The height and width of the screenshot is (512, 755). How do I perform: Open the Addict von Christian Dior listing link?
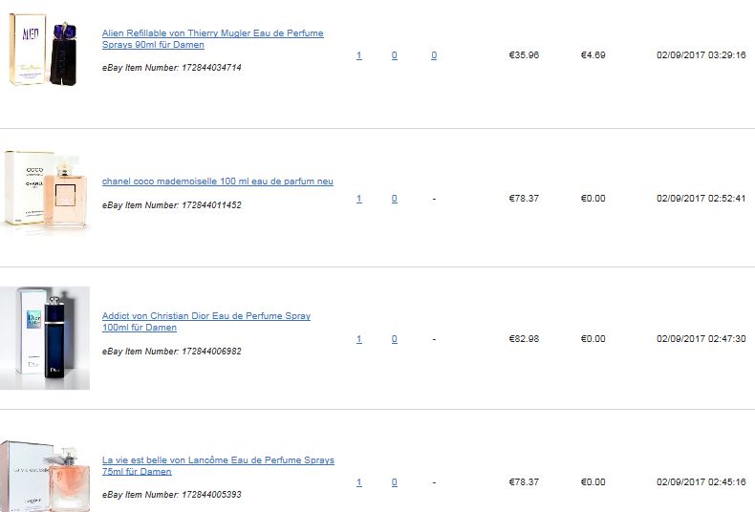[206, 322]
